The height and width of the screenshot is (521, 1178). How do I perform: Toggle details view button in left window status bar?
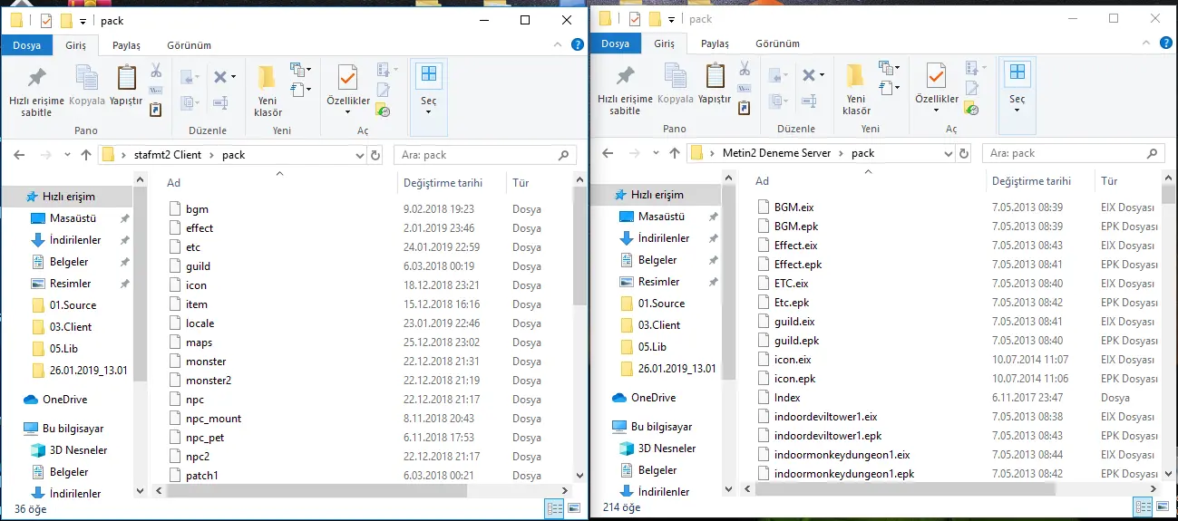554,509
